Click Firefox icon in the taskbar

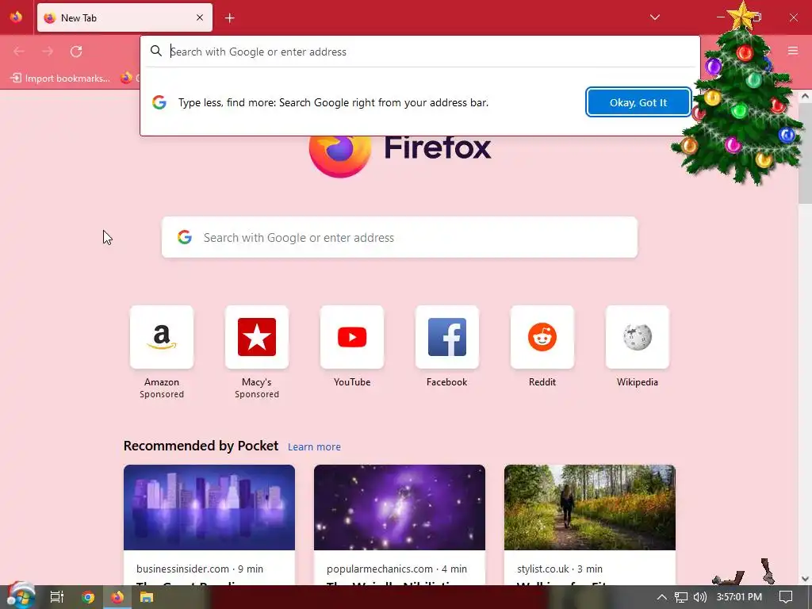point(117,597)
